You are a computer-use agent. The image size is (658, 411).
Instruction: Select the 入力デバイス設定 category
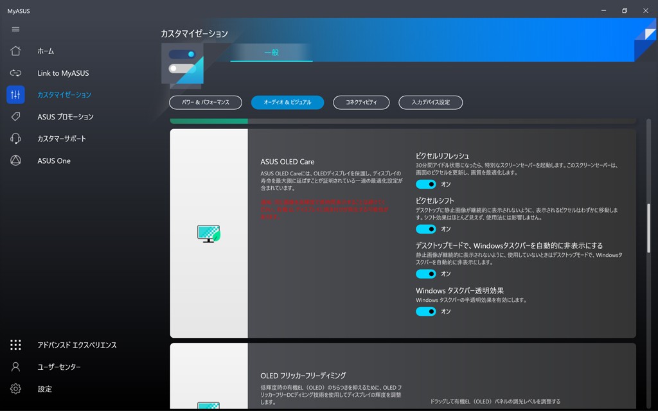click(x=431, y=102)
